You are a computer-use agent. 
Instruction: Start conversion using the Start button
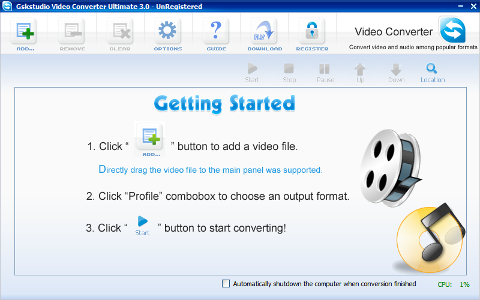pos(253,73)
